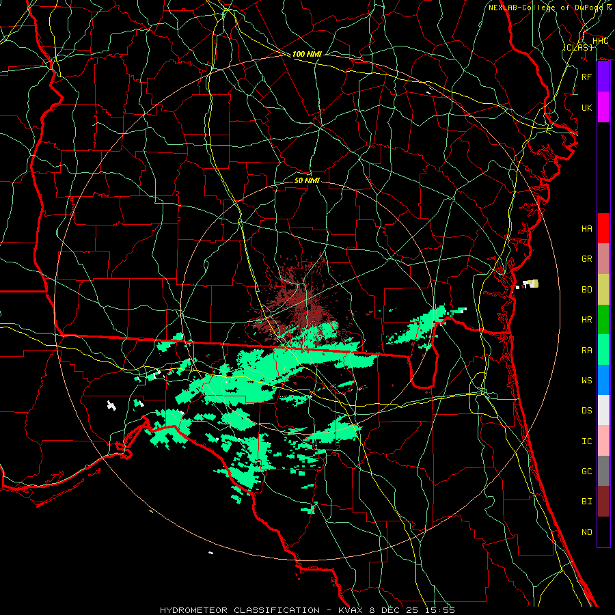Click the 'ND' legend label
This screenshot has height=615, width=615.
[586, 532]
